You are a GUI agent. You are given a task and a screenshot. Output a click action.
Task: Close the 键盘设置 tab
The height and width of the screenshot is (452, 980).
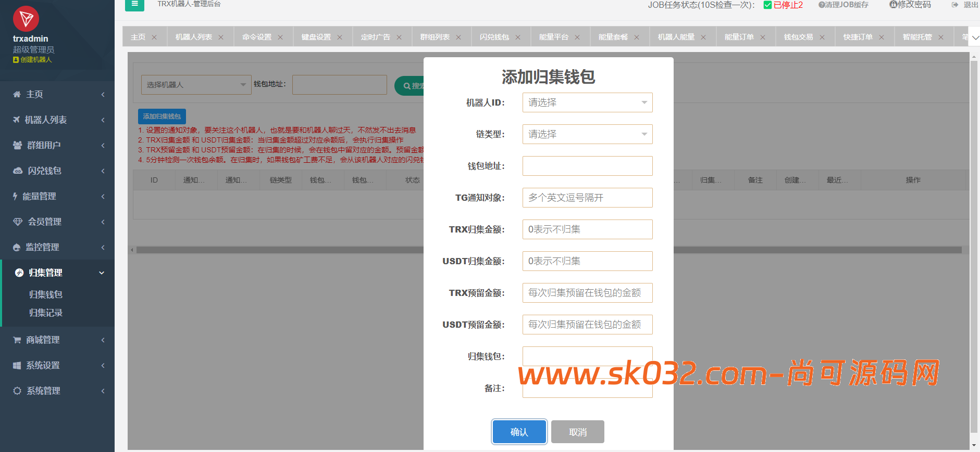[340, 37]
